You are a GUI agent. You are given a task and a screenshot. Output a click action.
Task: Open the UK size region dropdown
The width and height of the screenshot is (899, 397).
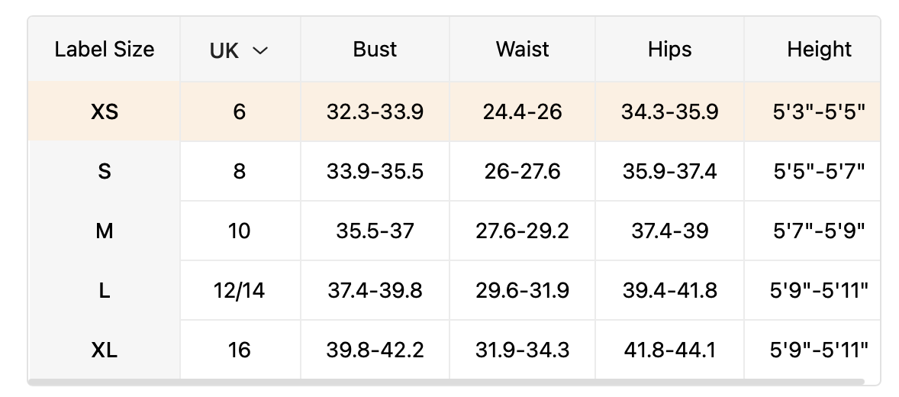tap(239, 50)
